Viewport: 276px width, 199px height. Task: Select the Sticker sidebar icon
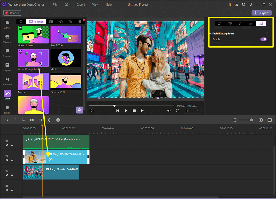tap(7, 109)
